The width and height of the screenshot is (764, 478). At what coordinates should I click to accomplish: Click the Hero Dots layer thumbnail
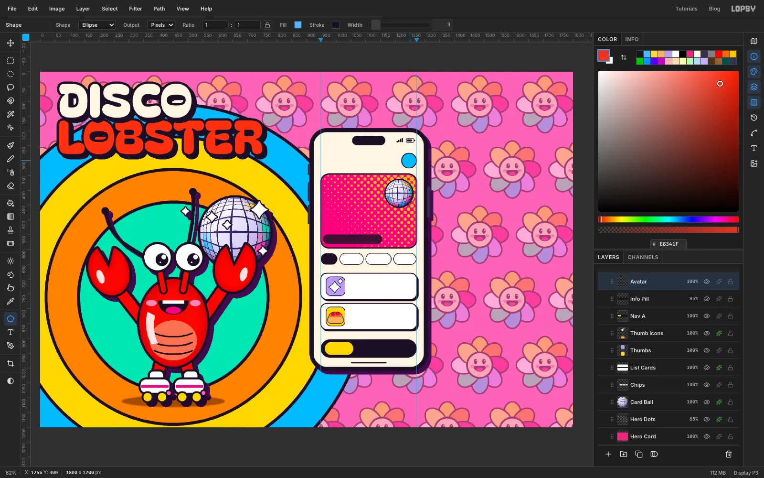tap(623, 419)
